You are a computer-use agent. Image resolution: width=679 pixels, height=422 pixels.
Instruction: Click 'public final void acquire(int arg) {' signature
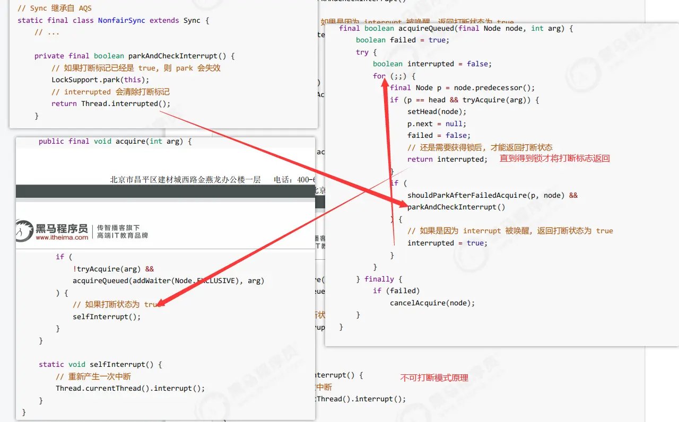pos(115,141)
